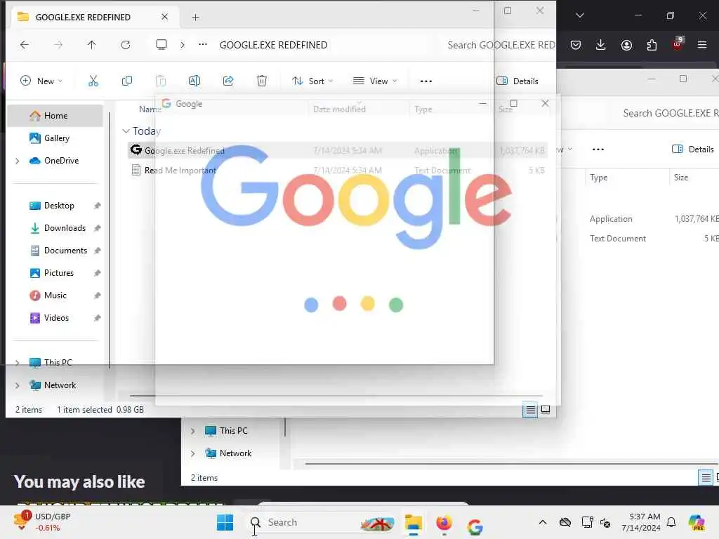Collapse the Today group chevron
719x539 pixels.
click(x=126, y=131)
